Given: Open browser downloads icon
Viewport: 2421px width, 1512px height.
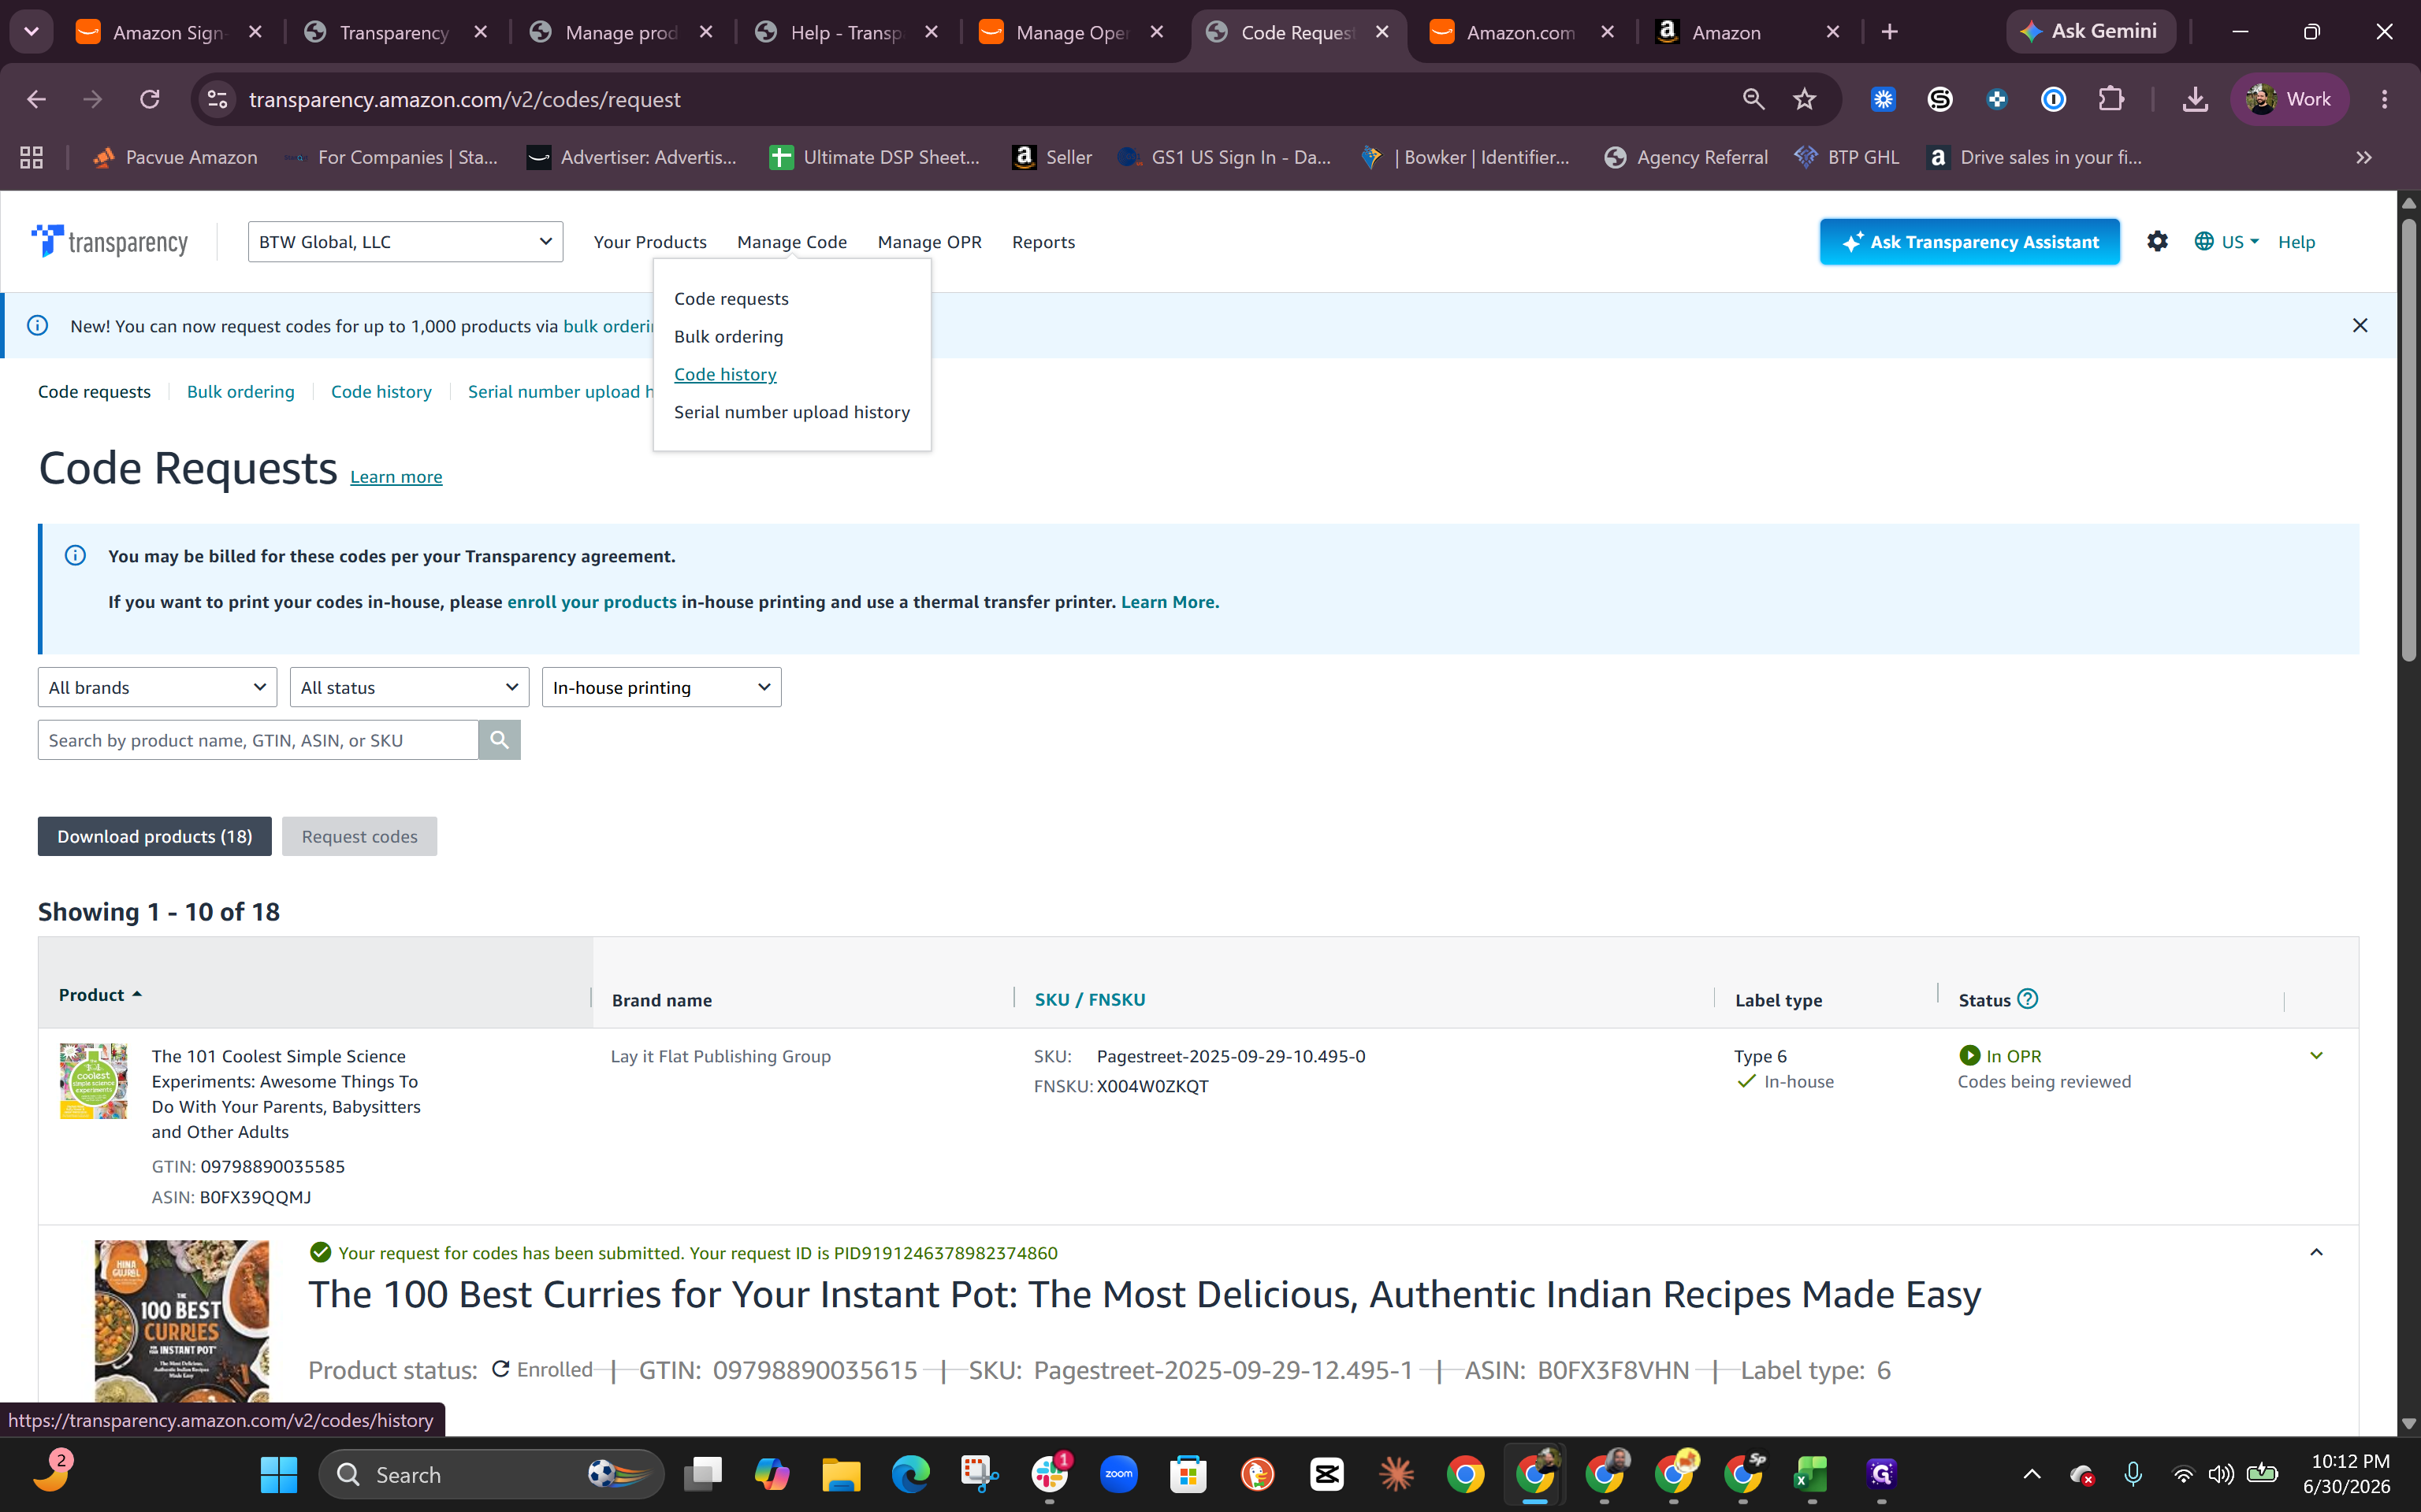Looking at the screenshot, I should [2195, 99].
